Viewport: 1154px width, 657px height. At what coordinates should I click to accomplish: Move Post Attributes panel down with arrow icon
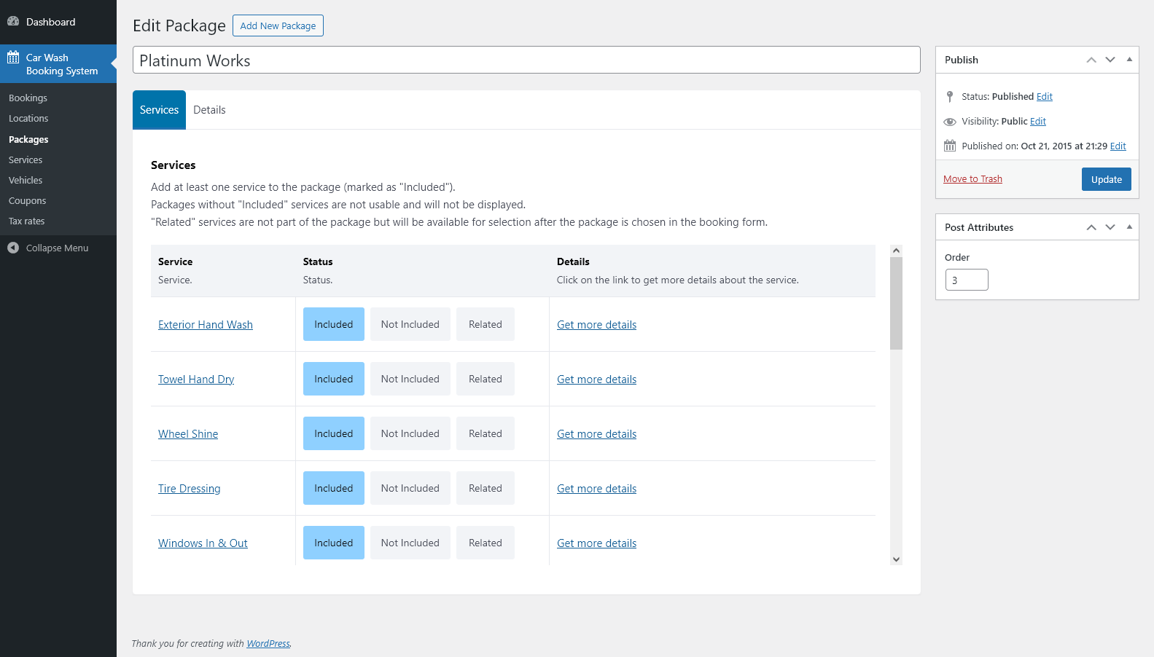pos(1110,227)
